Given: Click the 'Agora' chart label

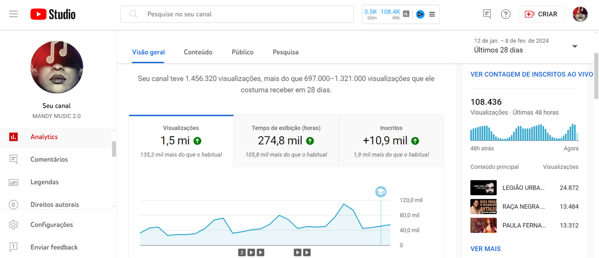Looking at the screenshot, I should pyautogui.click(x=571, y=148).
